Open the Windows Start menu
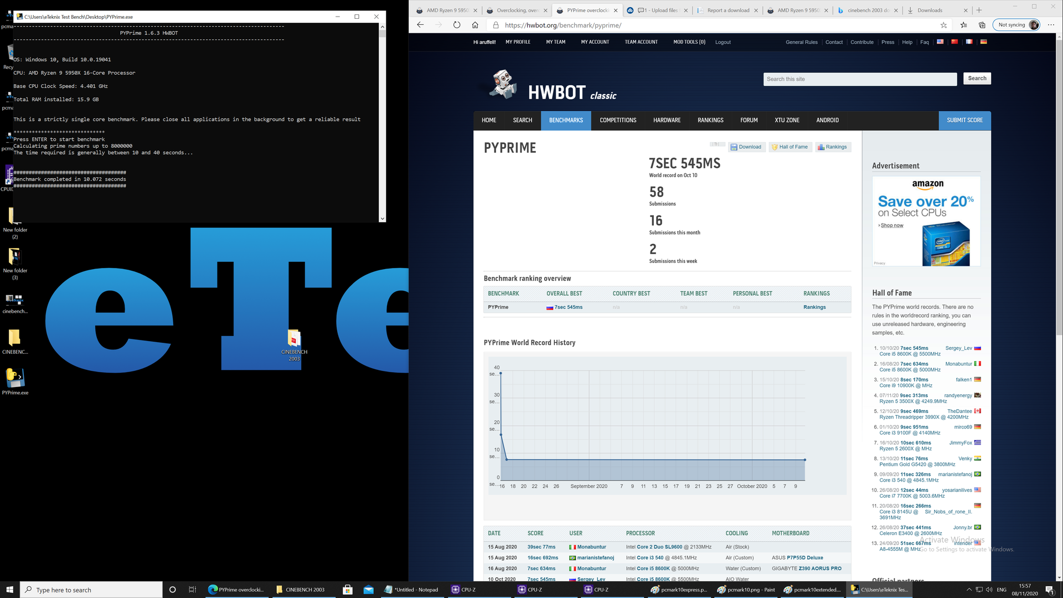1063x598 pixels. coord(9,590)
